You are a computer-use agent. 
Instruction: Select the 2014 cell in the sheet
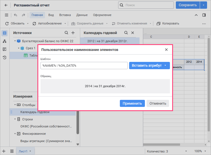click(199, 62)
